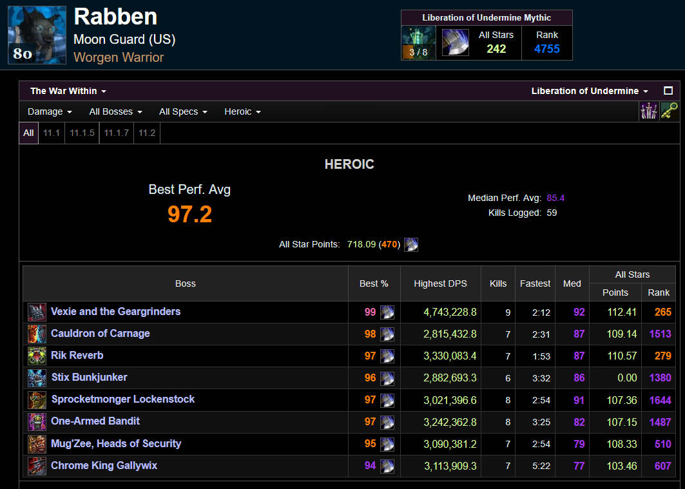Open Cauldron of Carnage boss link

[101, 333]
